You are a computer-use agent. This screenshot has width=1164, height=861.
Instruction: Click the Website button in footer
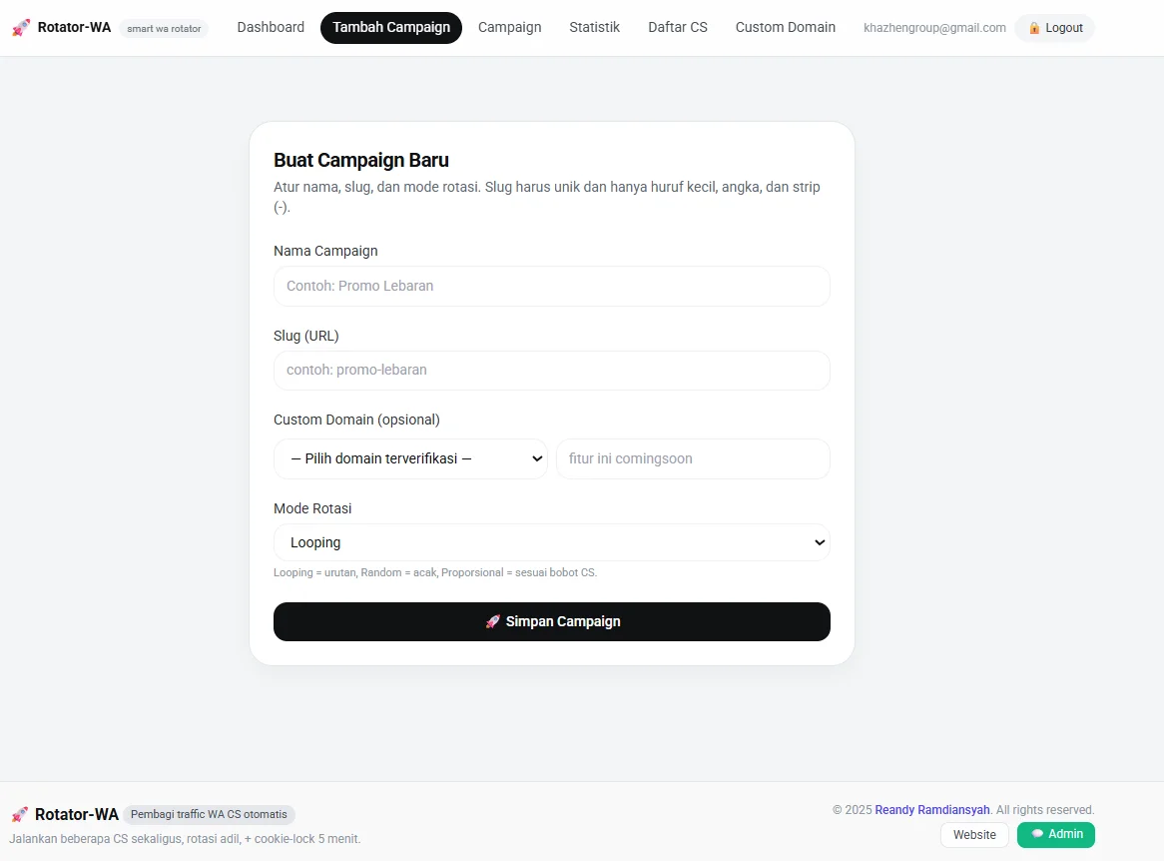973,834
